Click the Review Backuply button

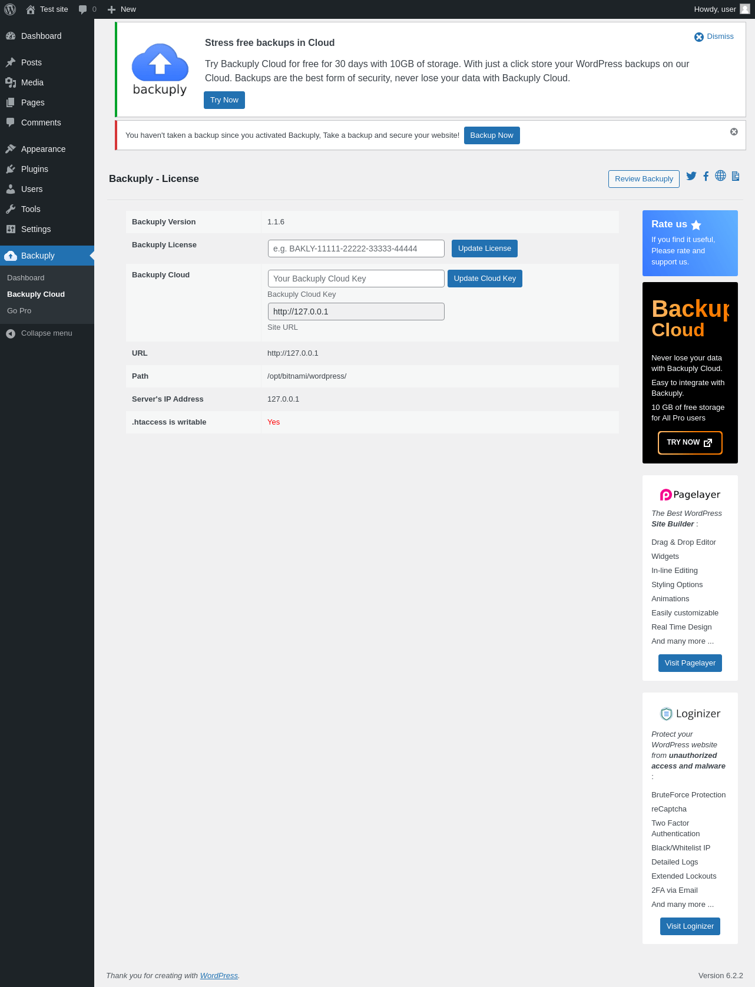644,179
